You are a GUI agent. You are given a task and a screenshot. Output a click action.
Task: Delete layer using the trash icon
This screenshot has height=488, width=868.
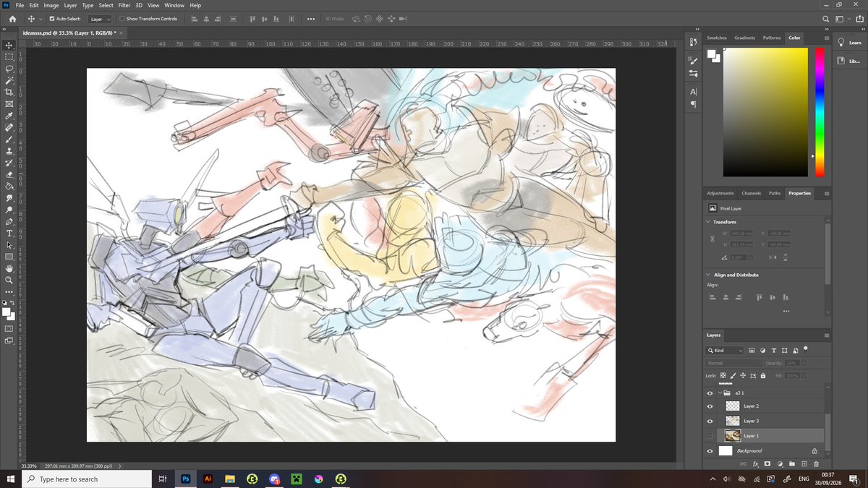[x=816, y=463]
